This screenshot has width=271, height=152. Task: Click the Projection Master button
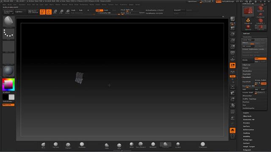coord(8,12)
